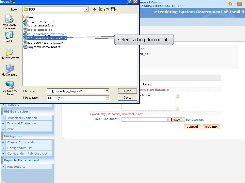The width and height of the screenshot is (245, 183).
Task: Select the last BOQ finance sheet xls file
Action: pyautogui.click(x=42, y=47)
